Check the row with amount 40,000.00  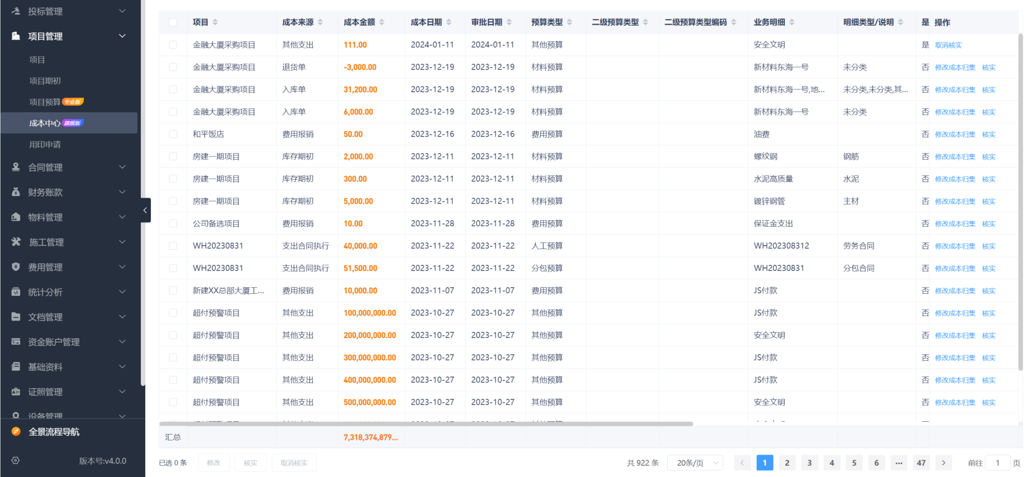point(173,246)
